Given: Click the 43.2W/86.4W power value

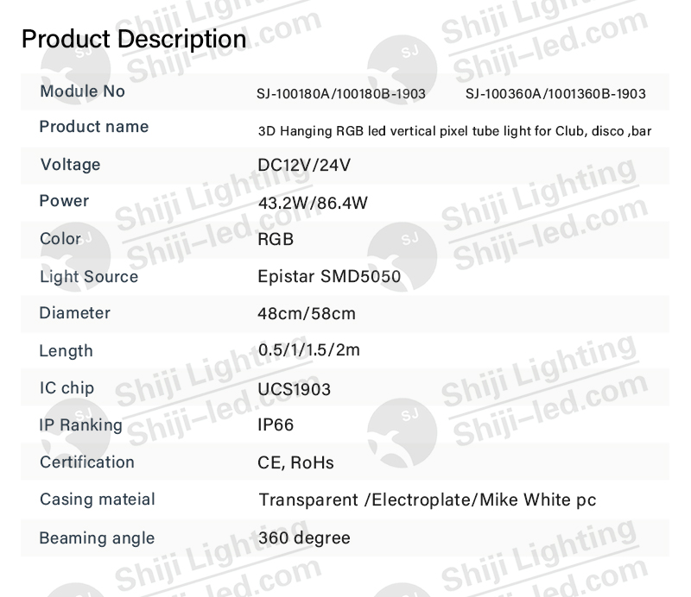Looking at the screenshot, I should click(x=313, y=203).
